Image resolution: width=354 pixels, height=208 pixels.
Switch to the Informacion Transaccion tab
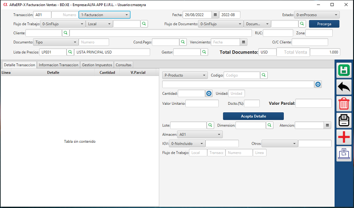tap(58, 65)
